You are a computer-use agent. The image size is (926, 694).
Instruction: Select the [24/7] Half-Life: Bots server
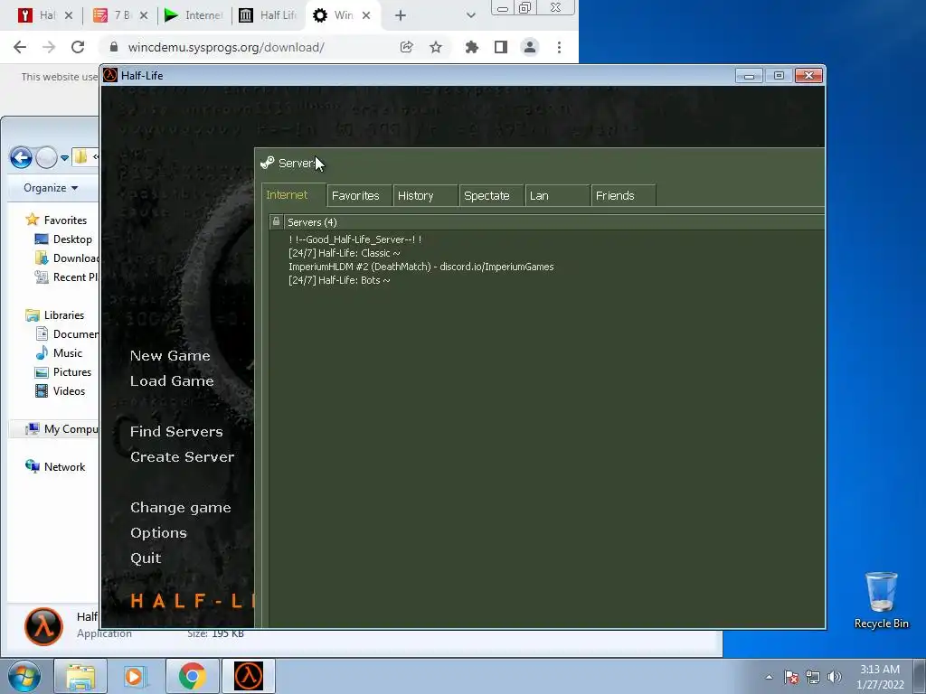click(339, 280)
